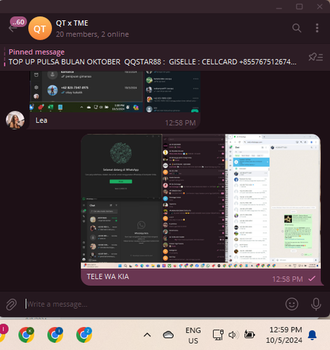This screenshot has width=330, height=350.
Task: Click the 12:58 PM timestamp on TELE WA KIA
Action: [x=287, y=279]
